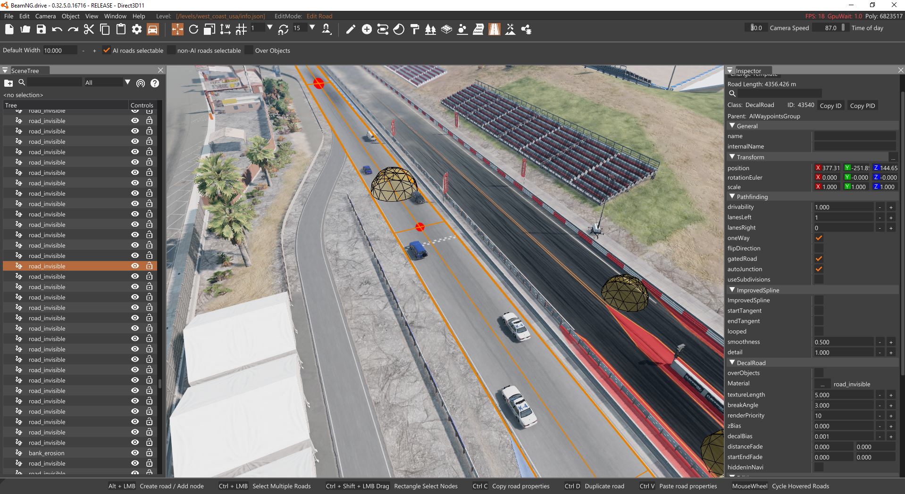This screenshot has width=905, height=494.
Task: Undo the last edit
Action: click(57, 29)
